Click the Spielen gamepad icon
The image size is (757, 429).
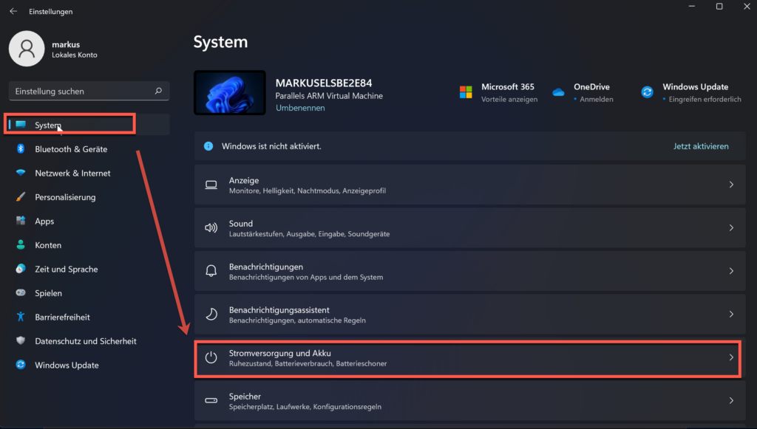pos(21,292)
